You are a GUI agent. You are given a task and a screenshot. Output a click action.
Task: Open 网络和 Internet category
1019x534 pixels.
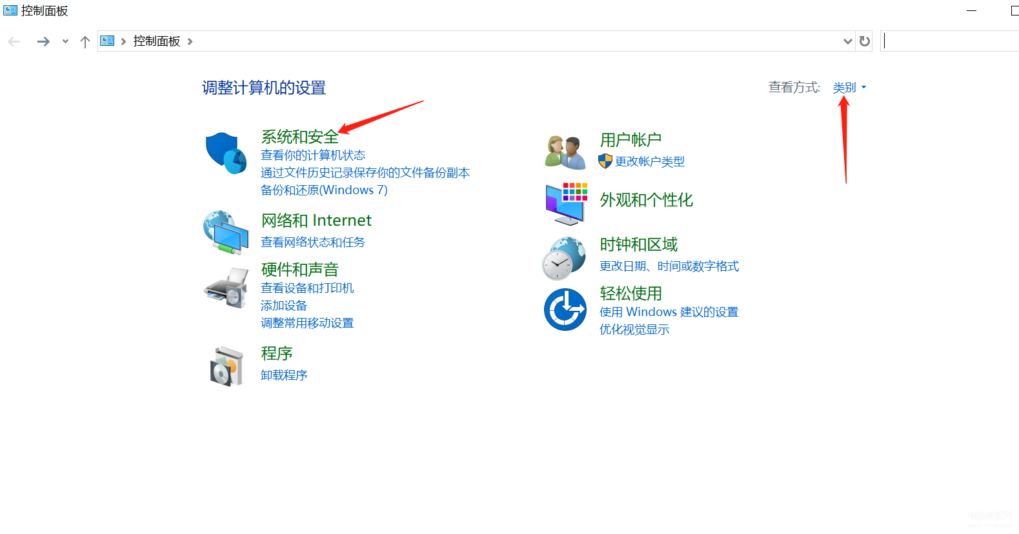[316, 221]
